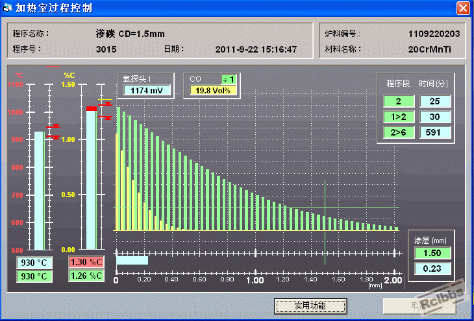Click the 1>2 segment field
Screen dimensions: 474x321
click(x=399, y=117)
